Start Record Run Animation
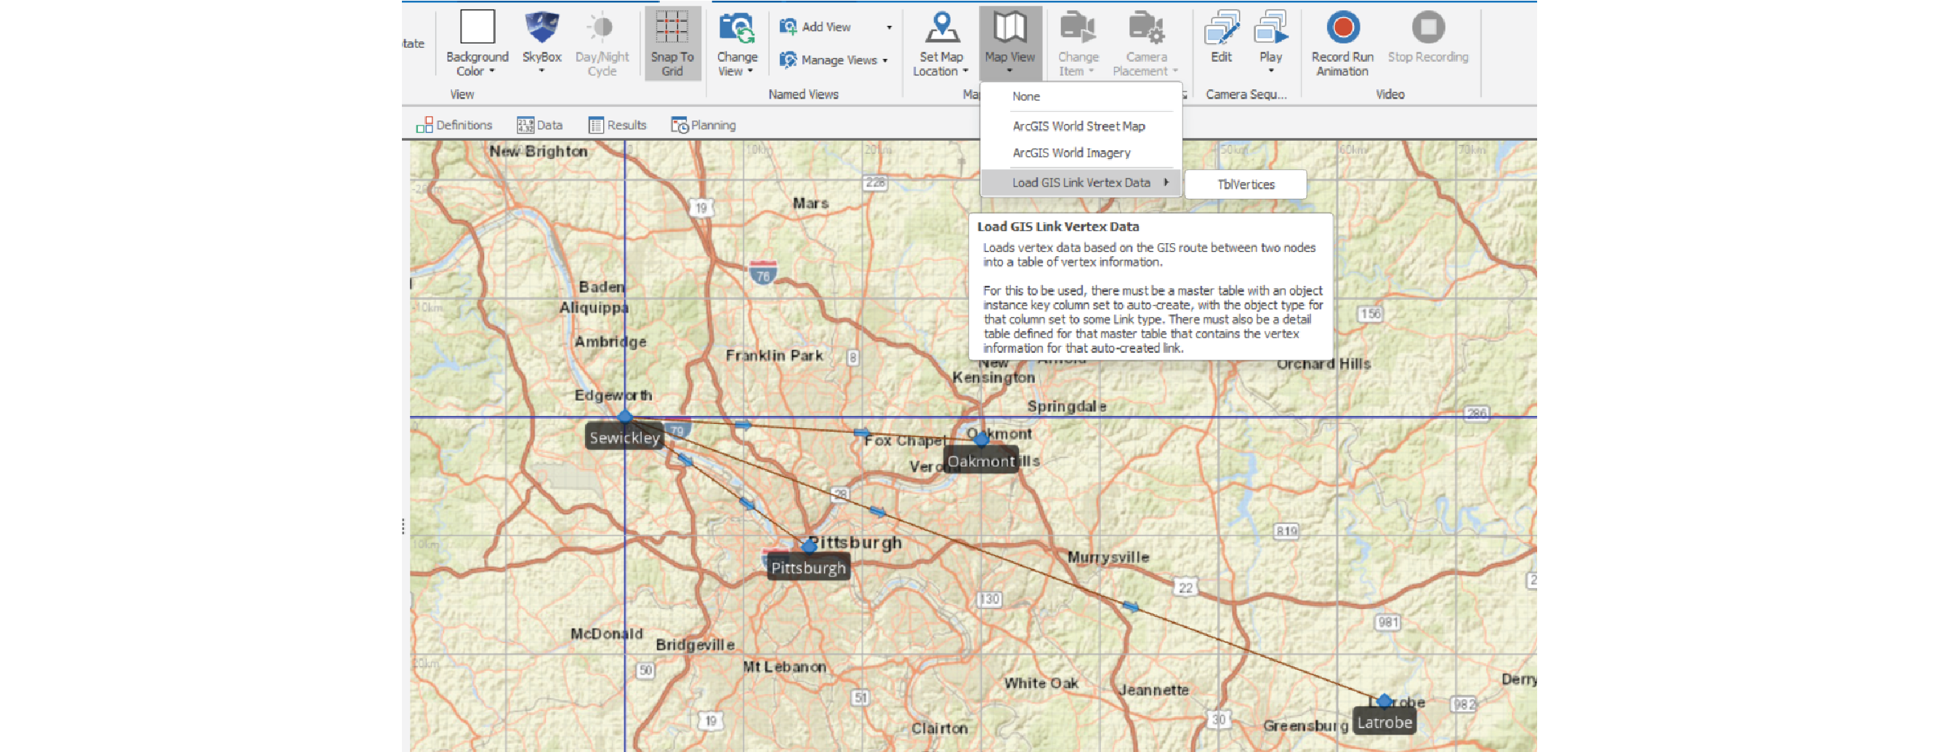Image resolution: width=1939 pixels, height=752 pixels. [x=1342, y=28]
